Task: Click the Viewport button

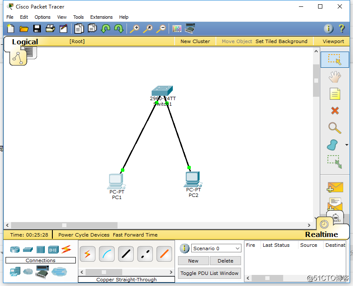Action: [333, 41]
